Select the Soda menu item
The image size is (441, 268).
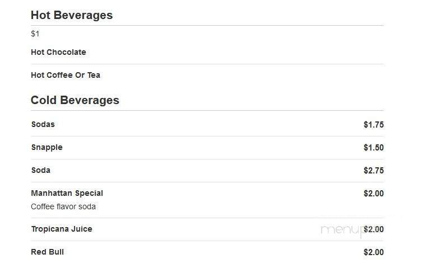(x=41, y=170)
